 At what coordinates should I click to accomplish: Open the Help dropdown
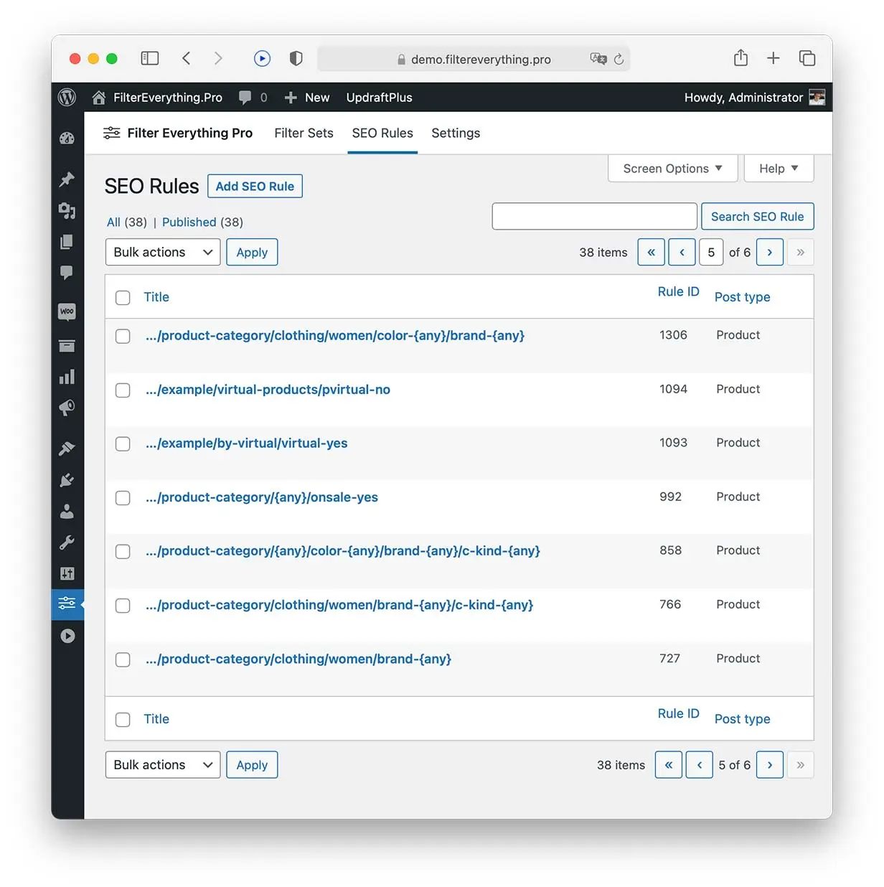tap(779, 168)
